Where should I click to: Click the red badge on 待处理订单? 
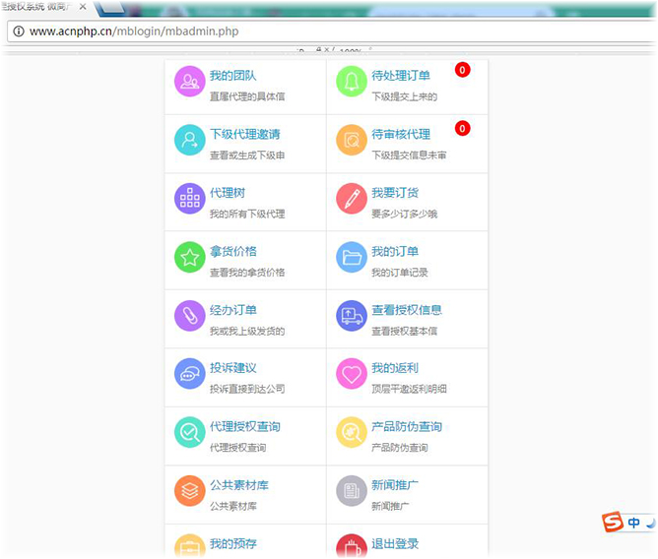point(462,70)
